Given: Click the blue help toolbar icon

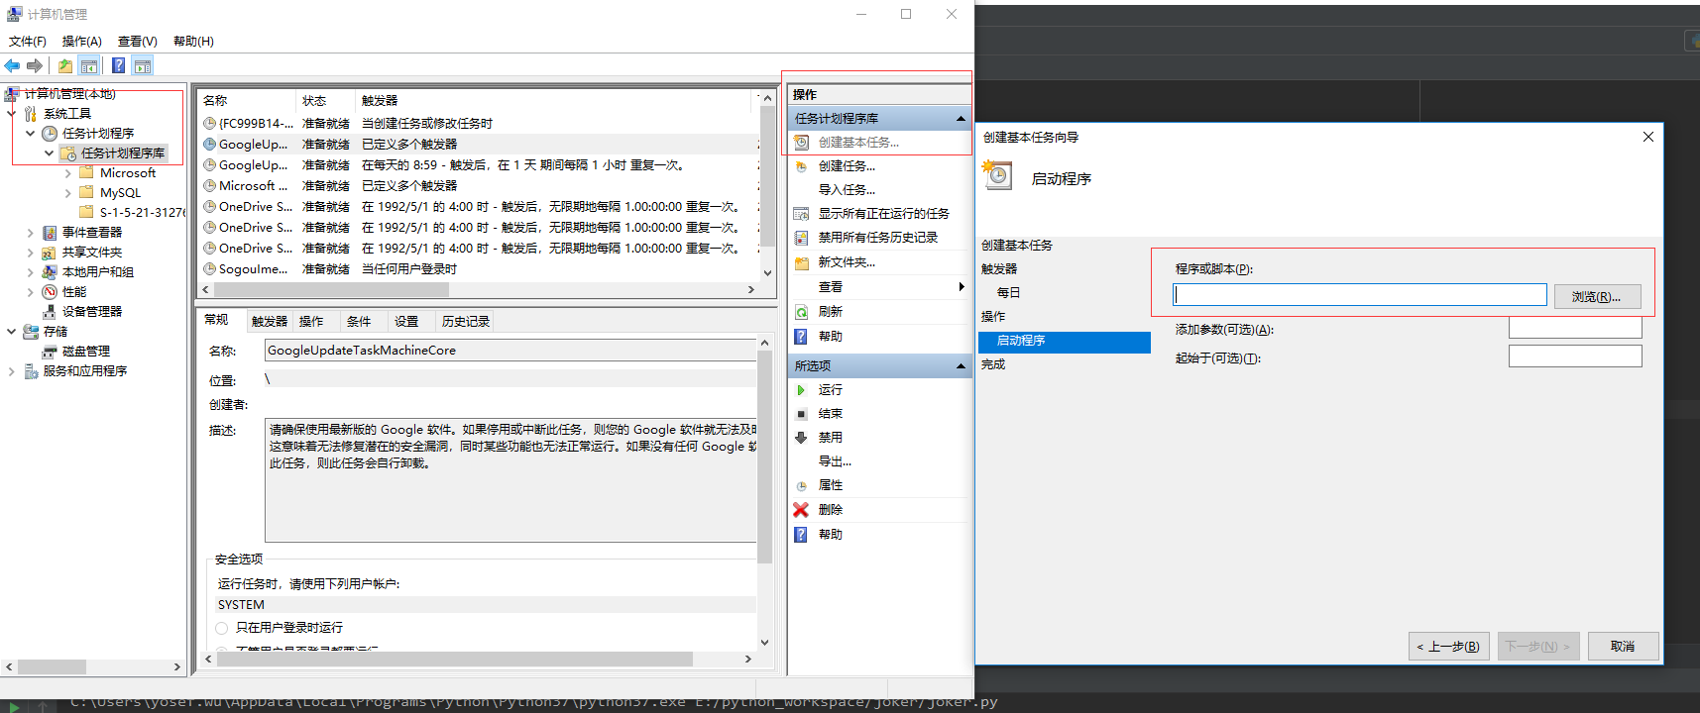Looking at the screenshot, I should pyautogui.click(x=118, y=66).
